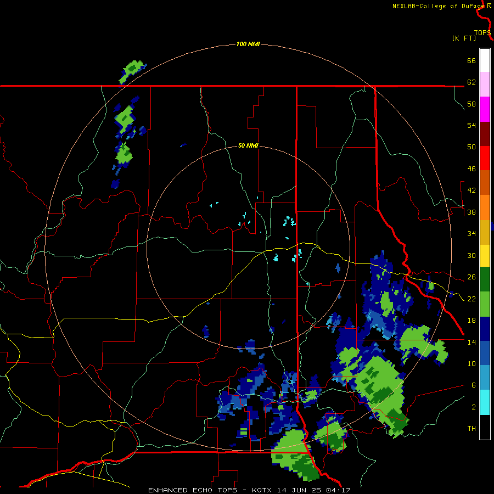494x494 pixels.
Task: Click the medium blue 18 kft legend swatch
Action: (x=485, y=353)
